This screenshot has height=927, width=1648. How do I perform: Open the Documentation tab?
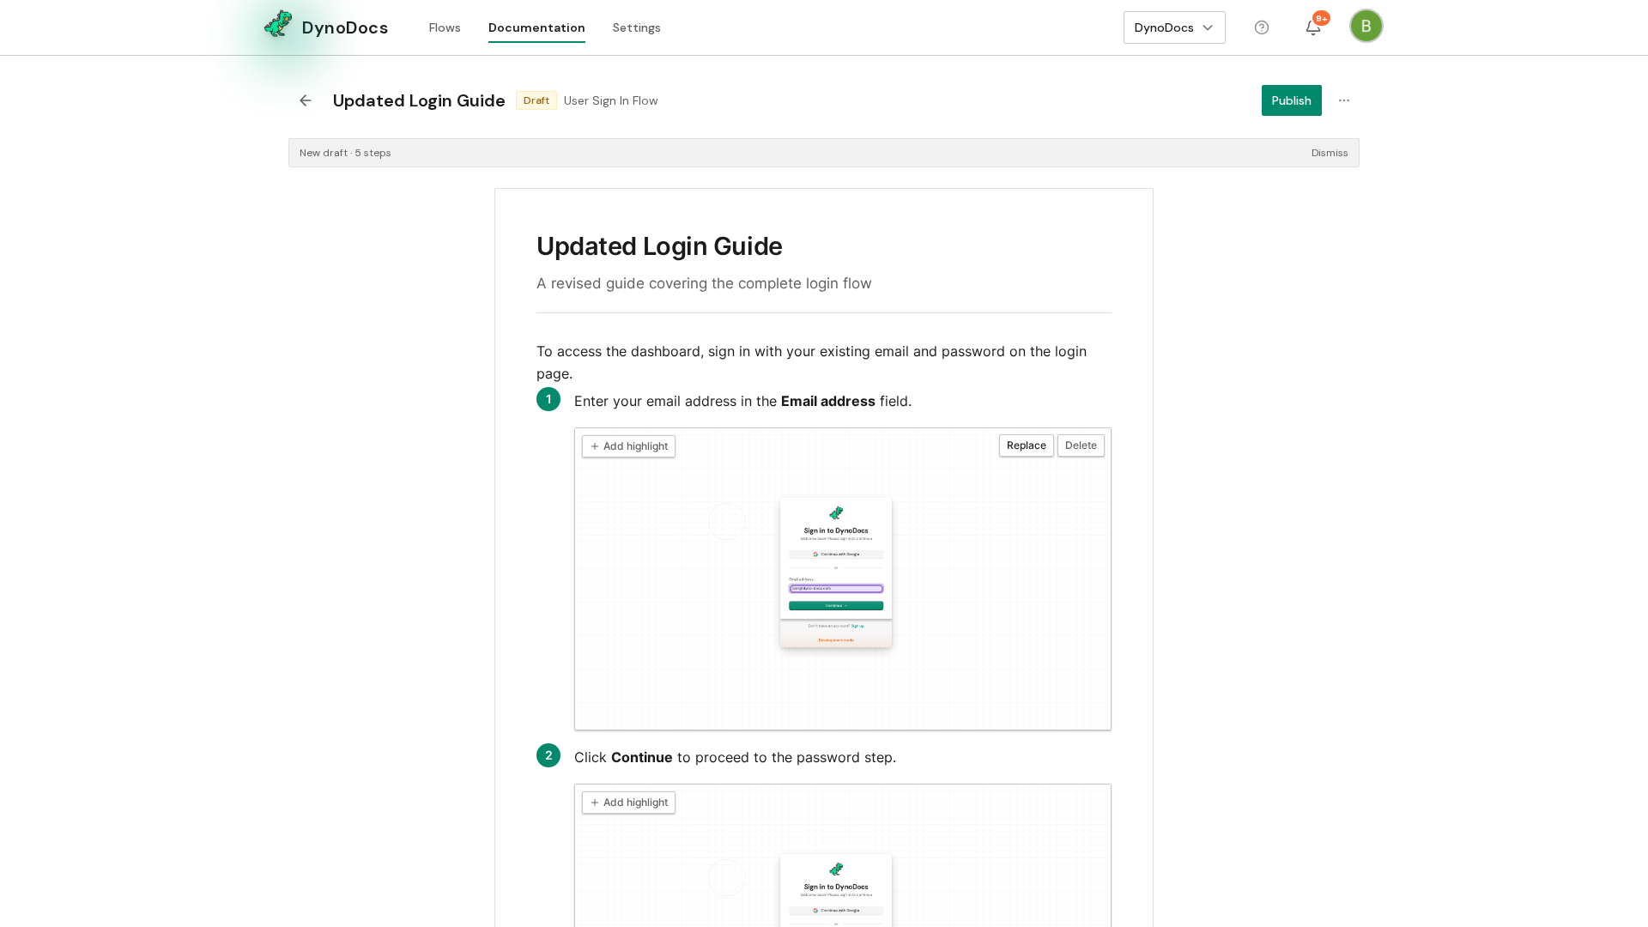[x=536, y=27]
